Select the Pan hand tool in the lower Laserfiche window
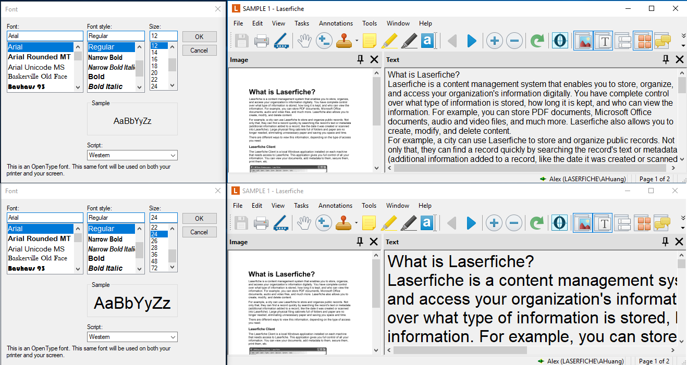This screenshot has width=687, height=365. click(304, 223)
